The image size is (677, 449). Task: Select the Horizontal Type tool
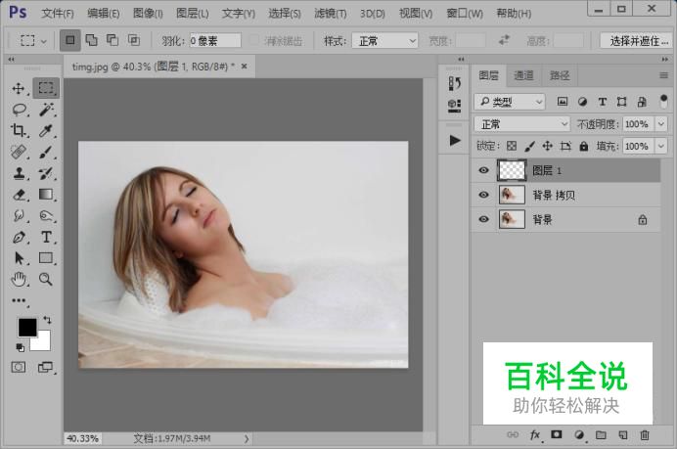click(x=46, y=238)
